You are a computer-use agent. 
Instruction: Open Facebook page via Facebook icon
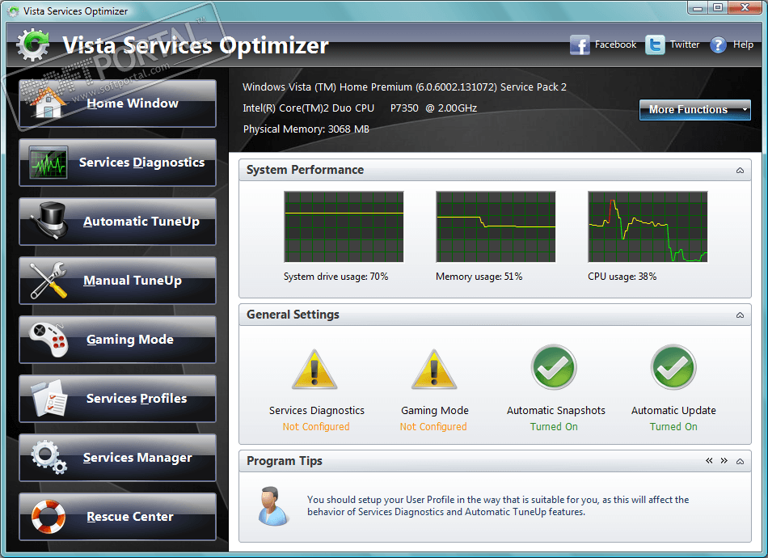click(580, 45)
